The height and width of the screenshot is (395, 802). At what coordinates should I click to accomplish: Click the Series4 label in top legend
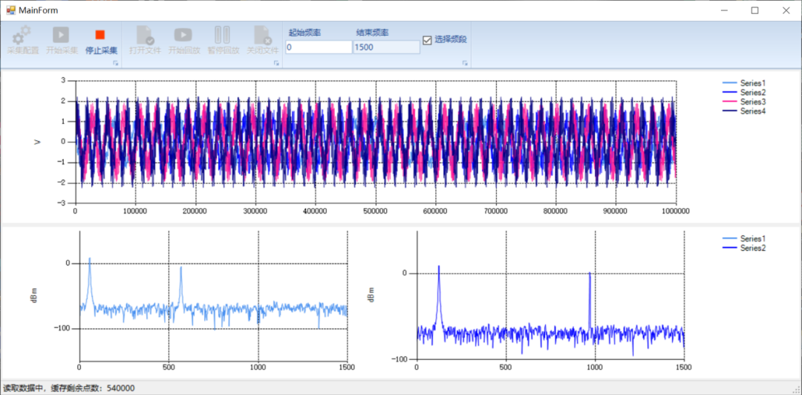click(x=753, y=111)
